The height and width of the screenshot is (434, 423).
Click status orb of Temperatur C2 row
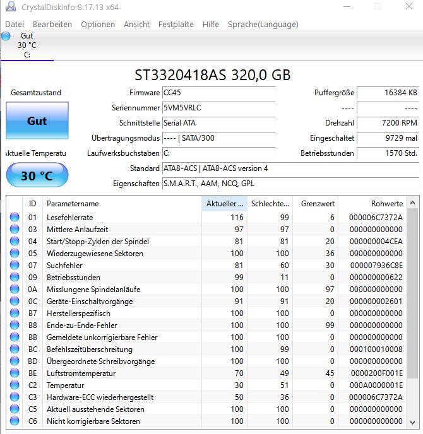point(15,385)
